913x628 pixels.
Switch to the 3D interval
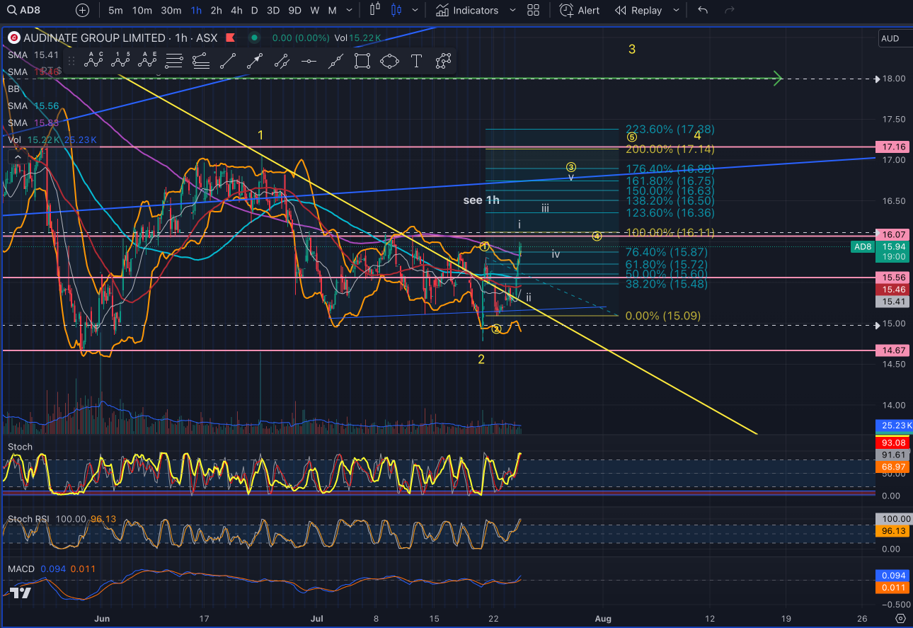[x=272, y=11]
